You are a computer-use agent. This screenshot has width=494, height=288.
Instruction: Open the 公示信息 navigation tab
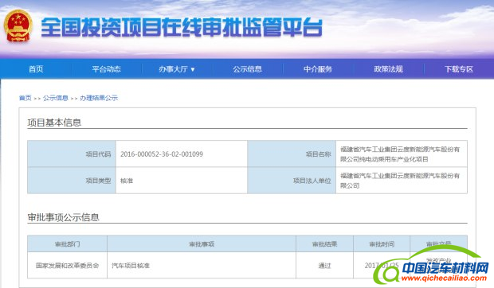click(247, 69)
